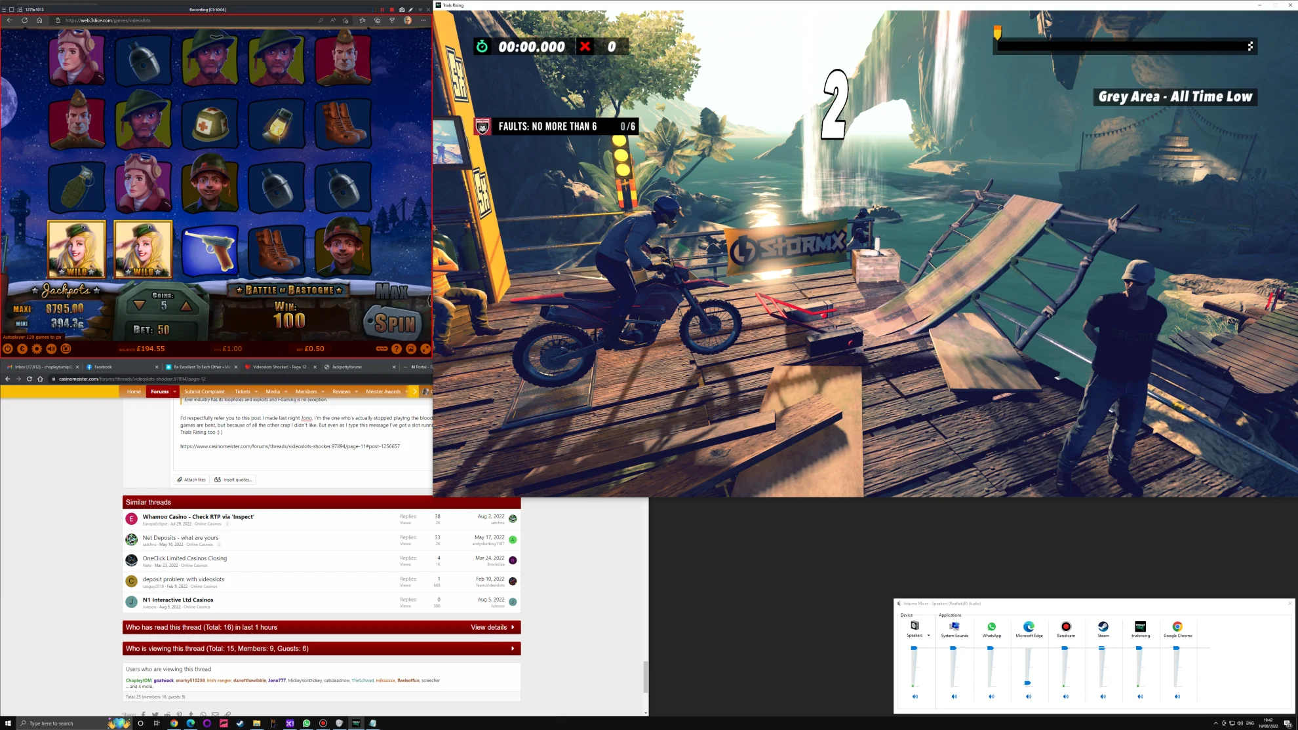Open N1 Interactive Ltd Casinos thread

coord(178,600)
